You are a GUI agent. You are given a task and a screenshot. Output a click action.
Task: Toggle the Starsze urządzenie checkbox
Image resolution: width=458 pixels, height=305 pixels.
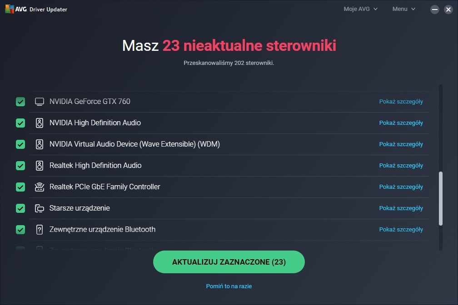coord(20,208)
